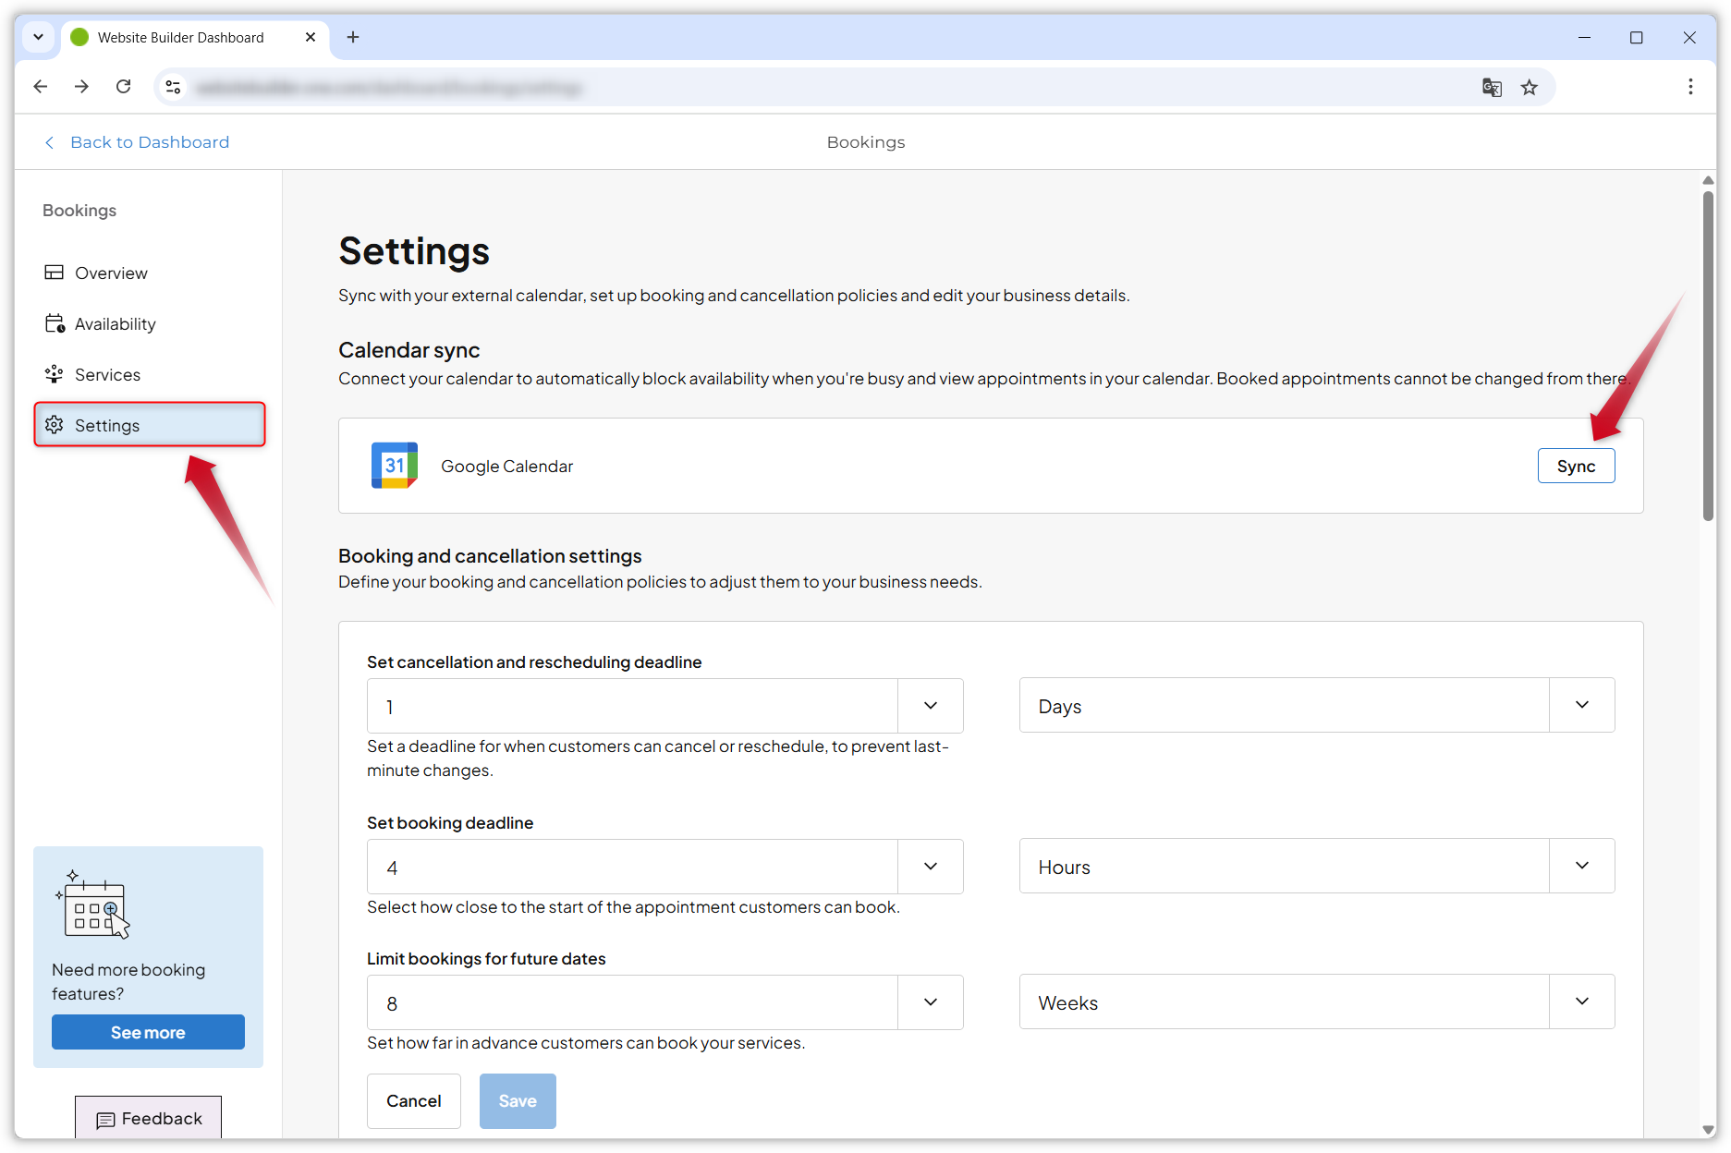Click the Google Calendar icon
The height and width of the screenshot is (1153, 1731).
(394, 466)
